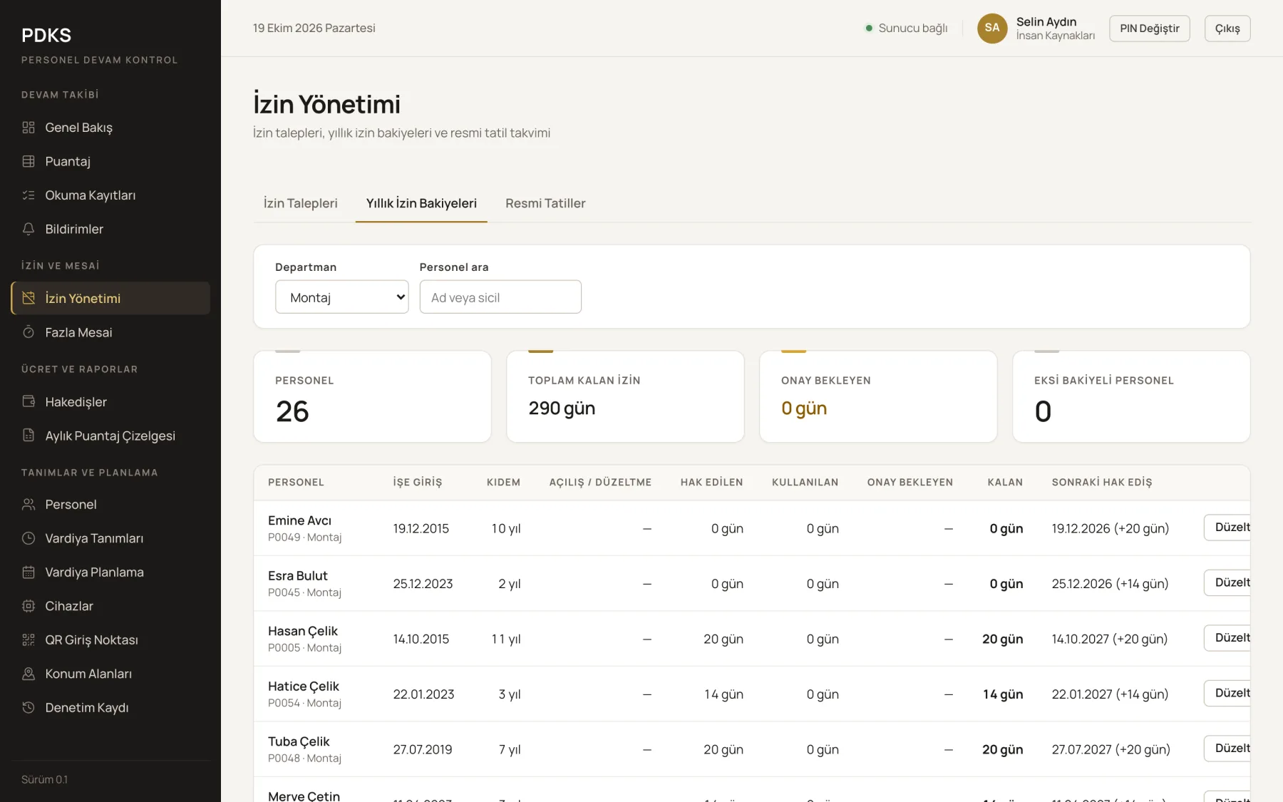
Task: Open Aylık Puantaj Çizelgesi document icon
Action: (x=29, y=436)
